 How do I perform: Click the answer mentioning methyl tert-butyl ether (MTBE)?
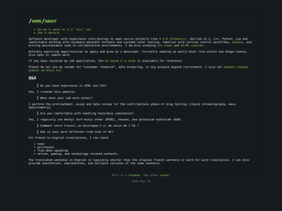click(105, 119)
